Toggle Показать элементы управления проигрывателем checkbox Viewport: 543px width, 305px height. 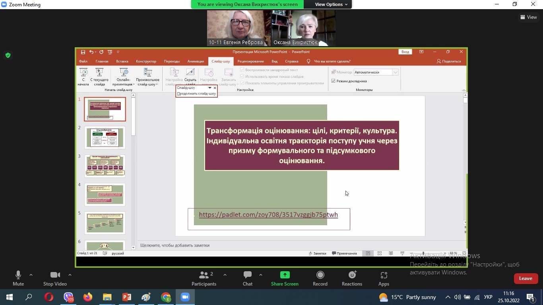coord(242,83)
